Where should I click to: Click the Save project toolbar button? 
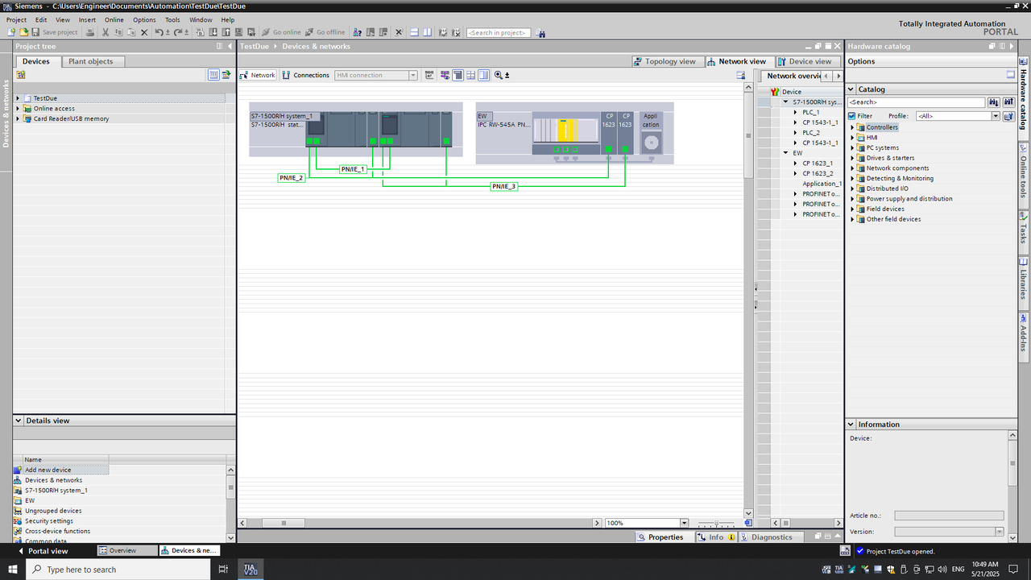tap(54, 32)
